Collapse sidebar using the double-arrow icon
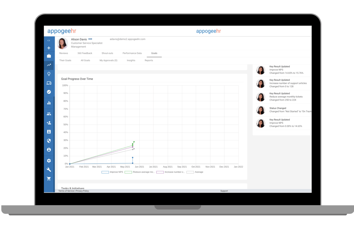 (x=49, y=40)
